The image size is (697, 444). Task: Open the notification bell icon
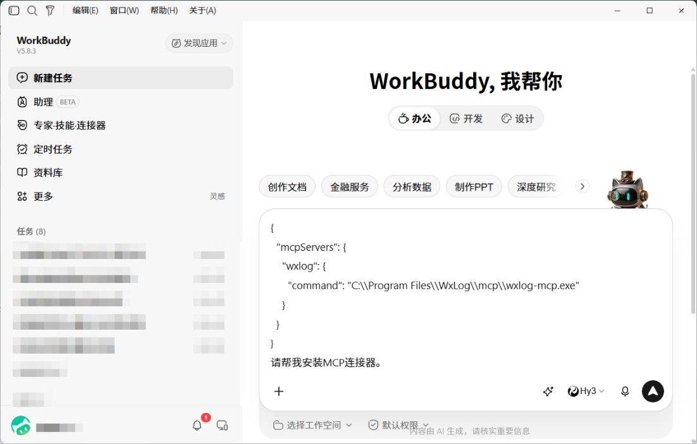197,425
